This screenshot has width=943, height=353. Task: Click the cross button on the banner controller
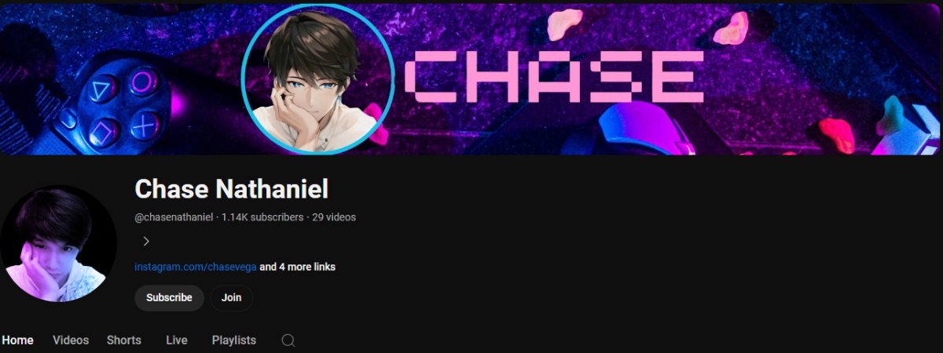point(145,124)
